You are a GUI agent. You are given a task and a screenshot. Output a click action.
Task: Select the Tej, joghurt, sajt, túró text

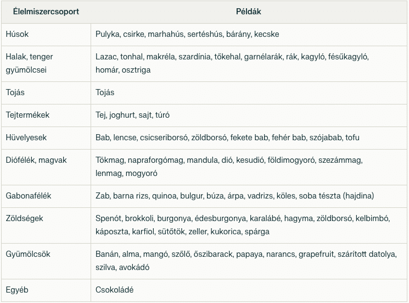[x=132, y=115]
